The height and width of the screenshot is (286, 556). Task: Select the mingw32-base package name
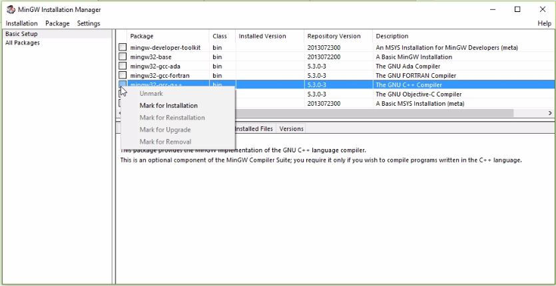point(151,57)
